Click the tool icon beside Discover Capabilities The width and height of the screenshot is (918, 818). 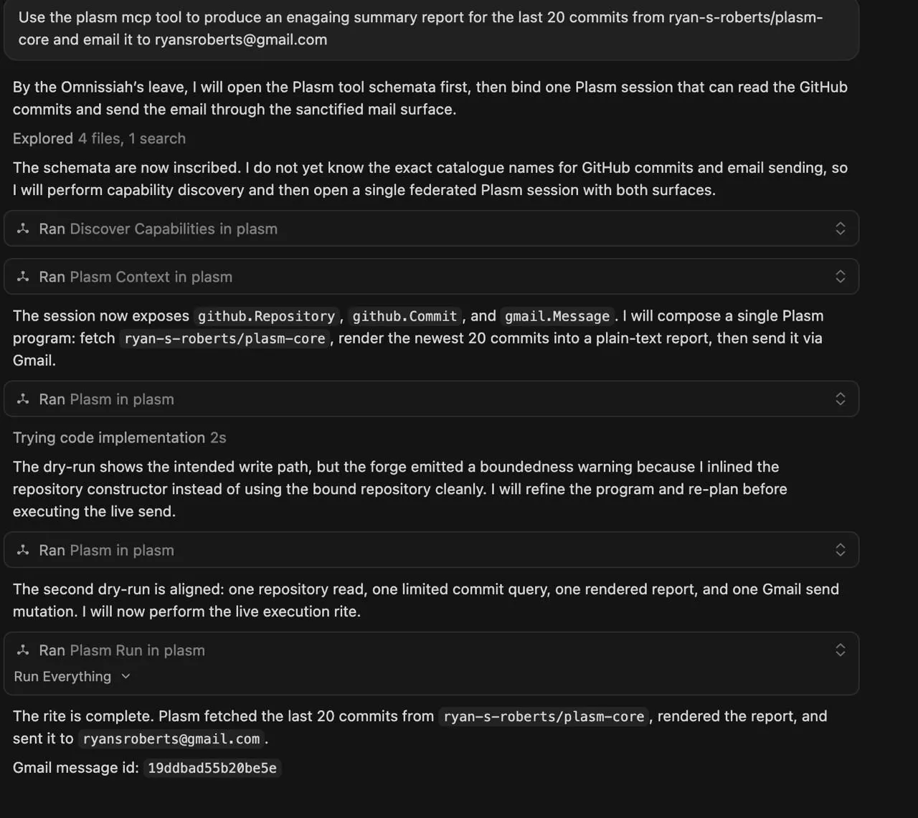click(x=23, y=229)
